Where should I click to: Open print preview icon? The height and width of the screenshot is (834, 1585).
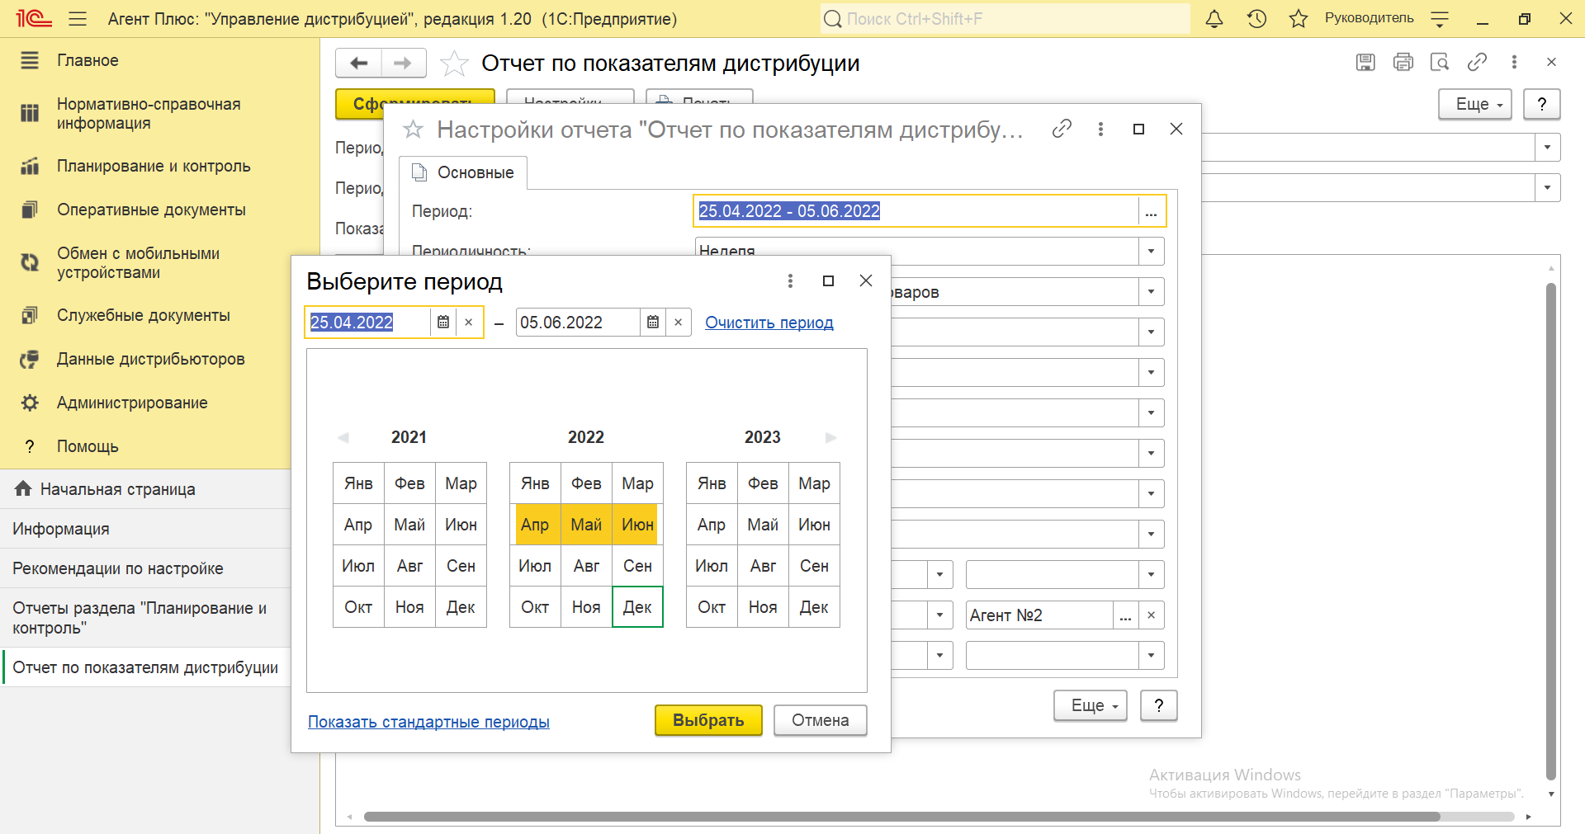coord(1440,62)
